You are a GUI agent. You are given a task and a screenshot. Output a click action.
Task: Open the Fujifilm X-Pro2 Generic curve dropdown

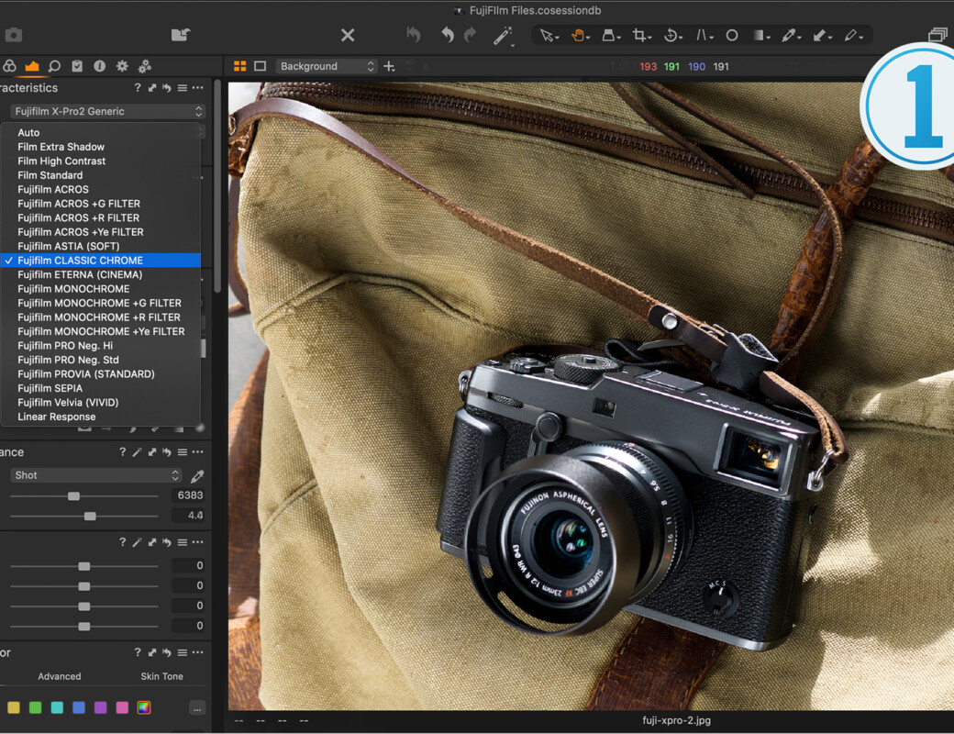[105, 111]
